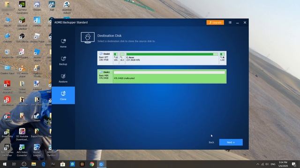300x168 pixels.
Task: Open the Windows Start menu
Action: point(5,164)
